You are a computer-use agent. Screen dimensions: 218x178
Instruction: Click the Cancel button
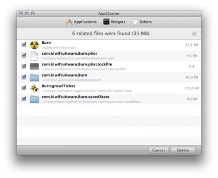158,150
